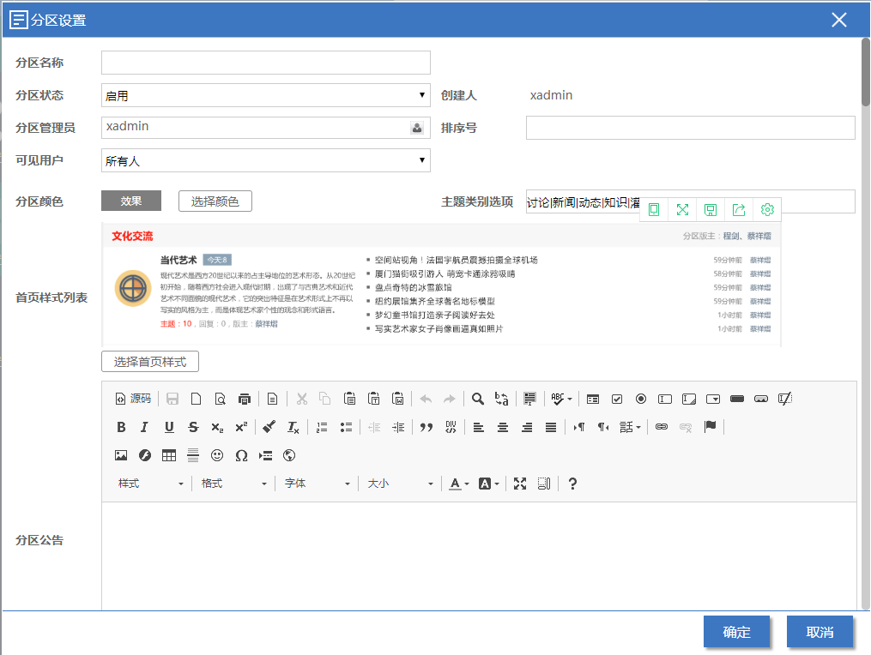The image size is (871, 655).
Task: Click the 确定 confirm button
Action: (x=736, y=632)
